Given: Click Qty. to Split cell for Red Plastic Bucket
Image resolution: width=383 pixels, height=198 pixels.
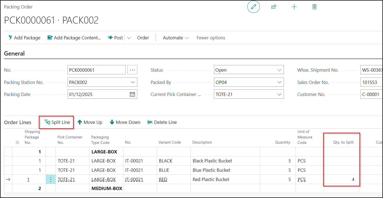Looking at the screenshot, I should (x=341, y=179).
